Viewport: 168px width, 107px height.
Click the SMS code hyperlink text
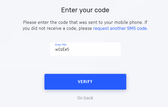[x=121, y=28]
